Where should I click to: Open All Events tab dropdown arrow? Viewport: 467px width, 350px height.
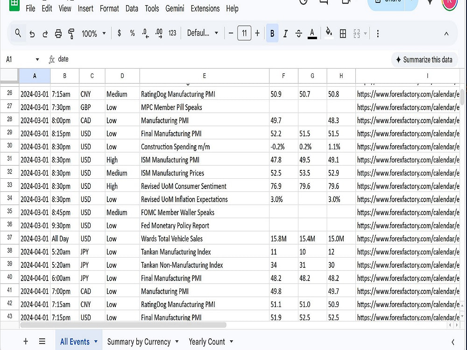pos(96,342)
